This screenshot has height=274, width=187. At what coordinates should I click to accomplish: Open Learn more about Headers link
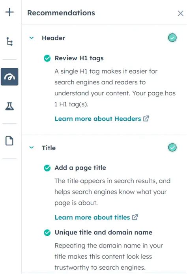(x=98, y=119)
